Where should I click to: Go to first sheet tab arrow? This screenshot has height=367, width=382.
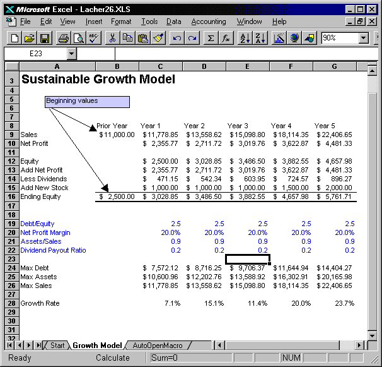9,346
